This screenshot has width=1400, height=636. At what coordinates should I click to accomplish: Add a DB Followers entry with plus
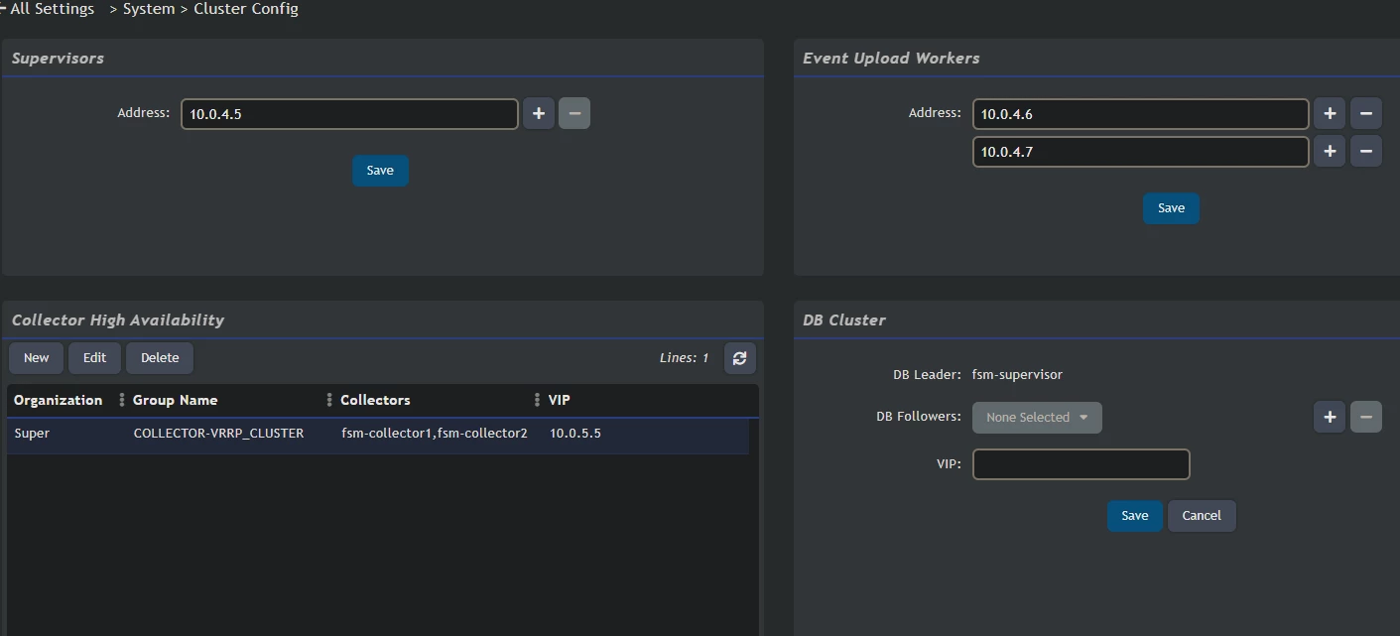(x=1330, y=418)
